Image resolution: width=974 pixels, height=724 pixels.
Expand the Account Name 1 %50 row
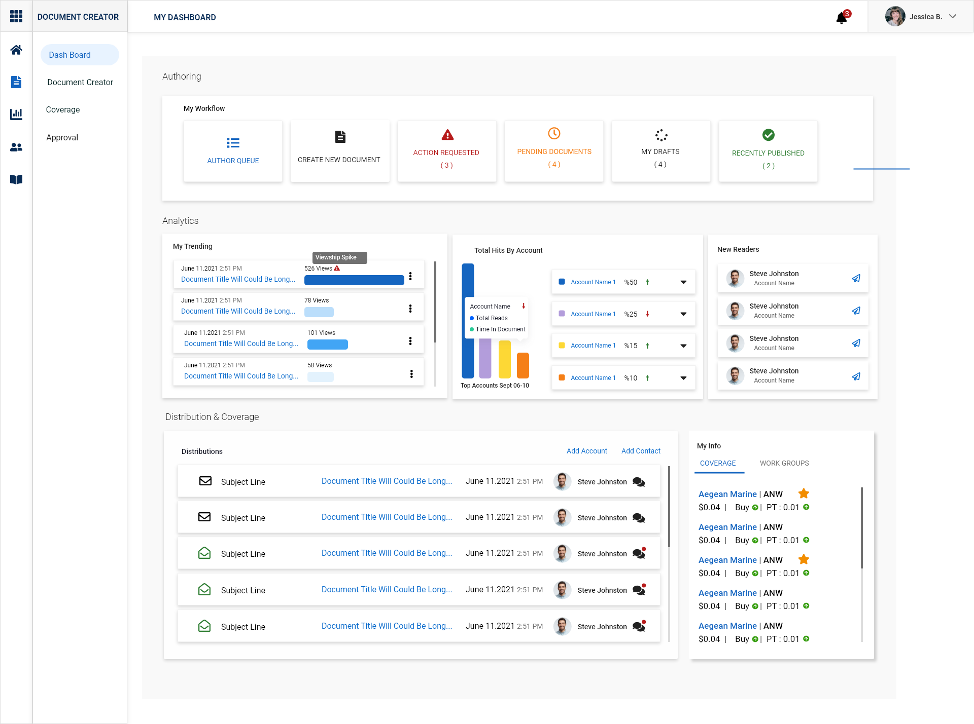[x=683, y=282]
